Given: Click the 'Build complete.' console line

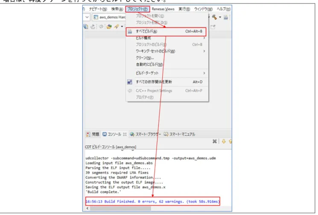Looking at the screenshot, I should coord(103,192).
